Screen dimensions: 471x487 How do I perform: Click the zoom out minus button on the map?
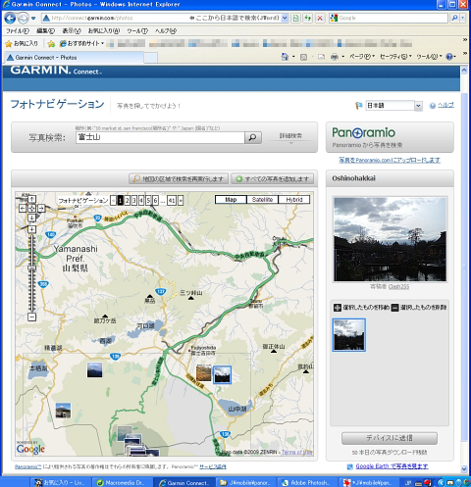[x=31, y=317]
